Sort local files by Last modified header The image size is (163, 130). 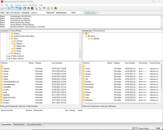(x=59, y=63)
